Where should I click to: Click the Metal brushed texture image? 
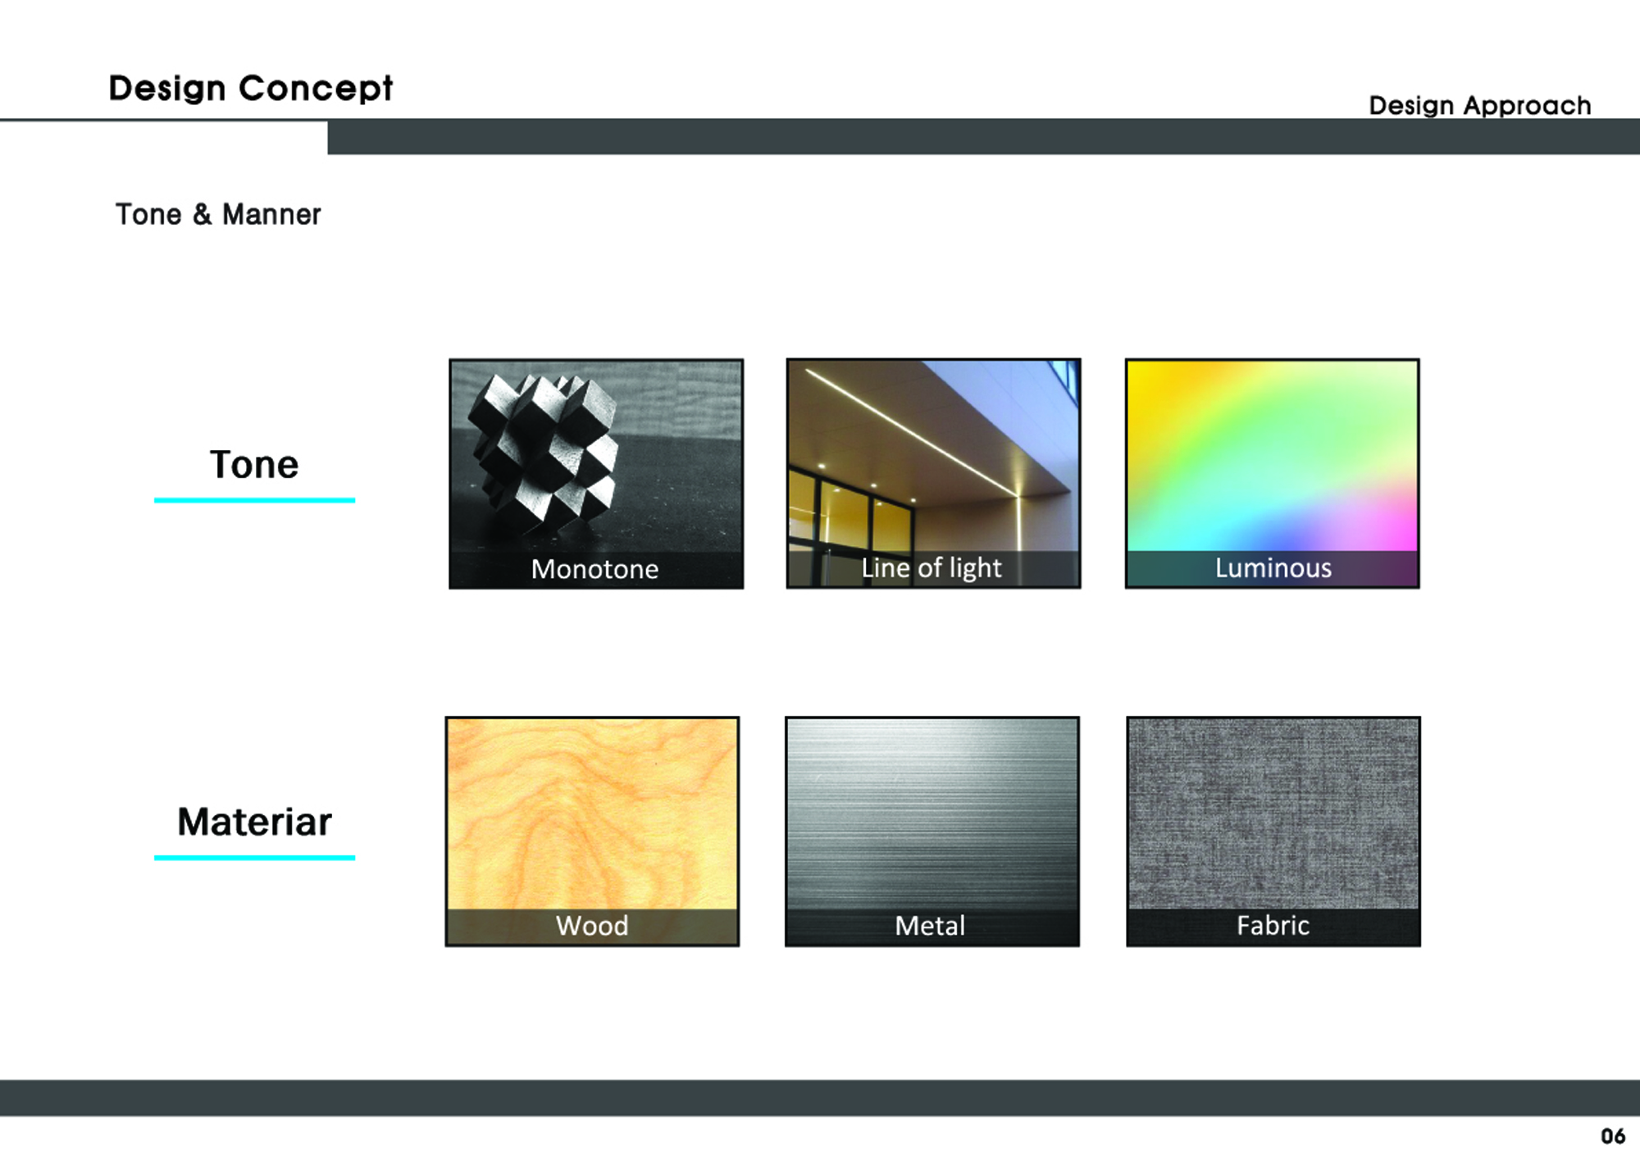click(932, 831)
